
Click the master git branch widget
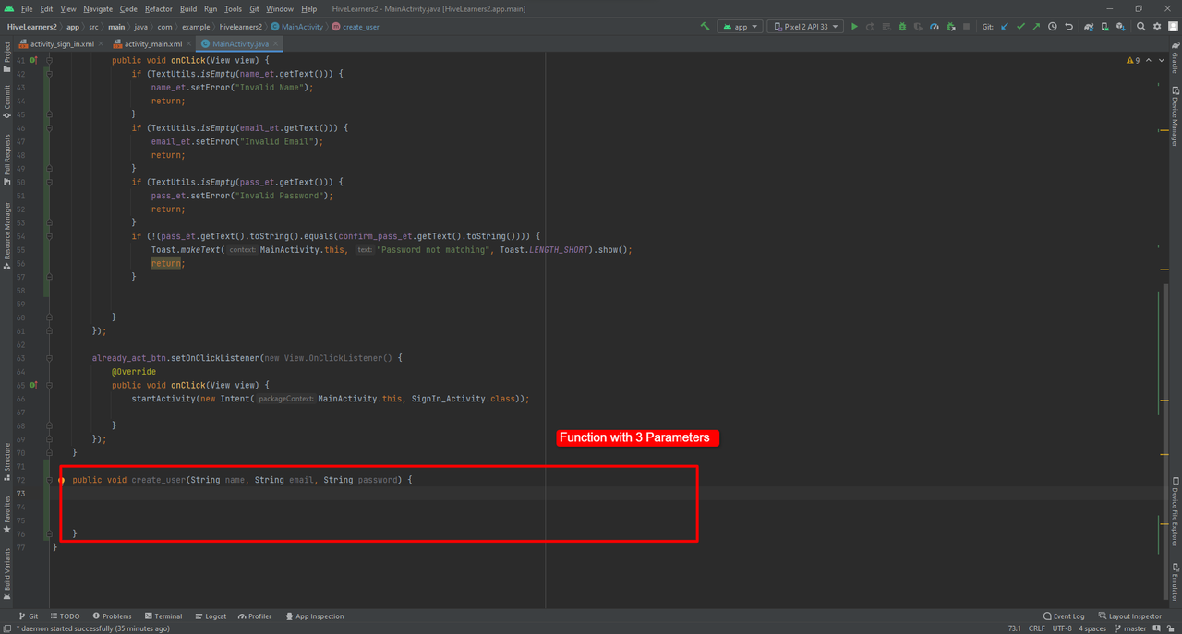(1129, 628)
